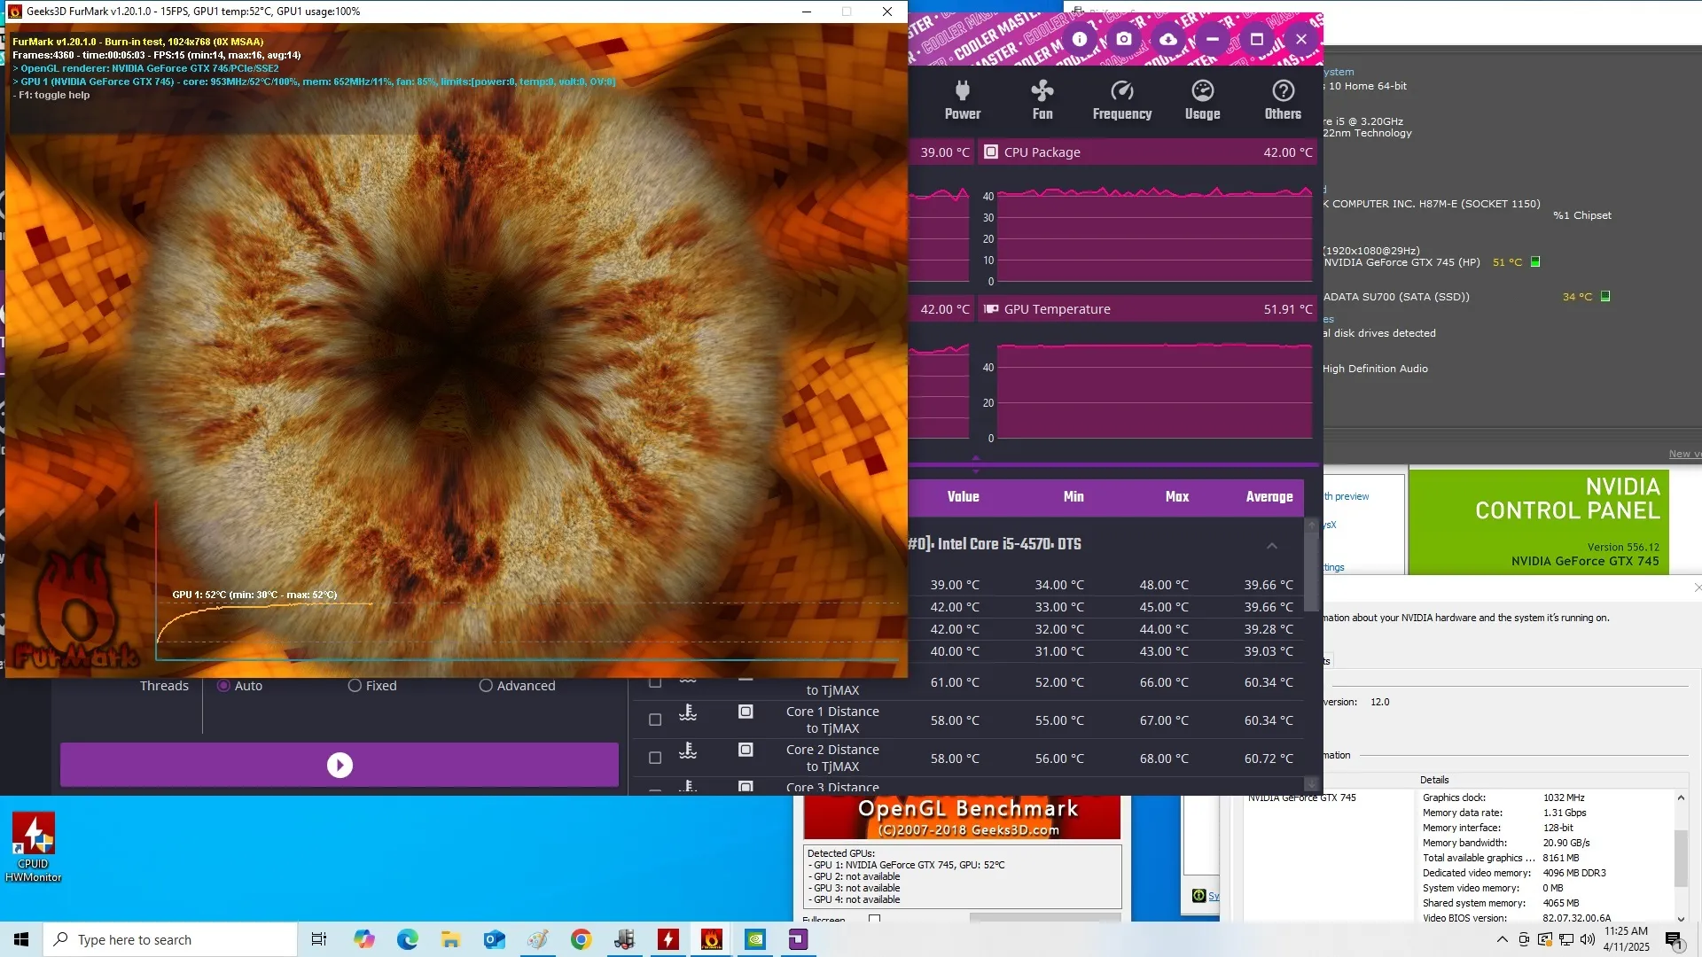Start the stress test with play button

coord(340,765)
